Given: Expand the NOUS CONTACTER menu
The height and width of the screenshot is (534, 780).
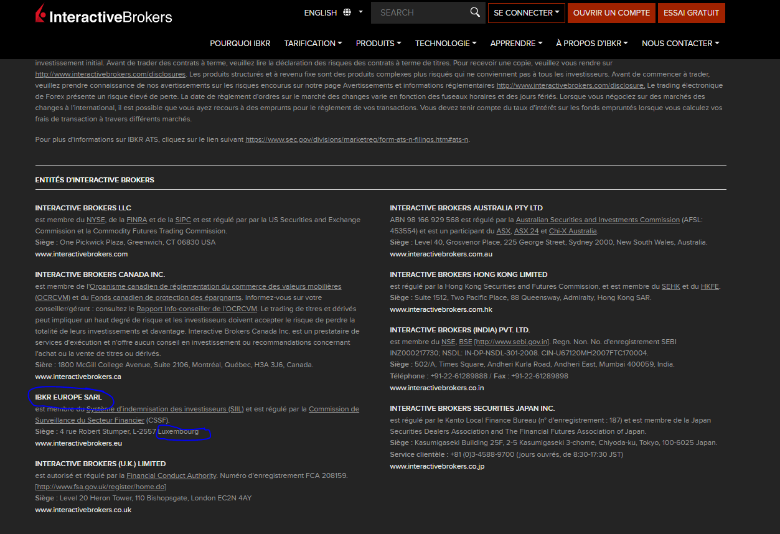Looking at the screenshot, I should [x=680, y=43].
